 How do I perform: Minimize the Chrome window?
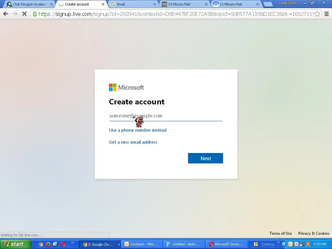[305, 3]
